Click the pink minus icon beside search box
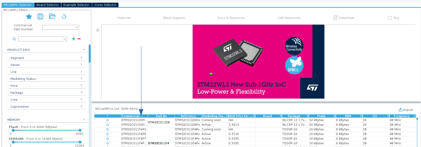This screenshot has height=147, width=421. [x=79, y=39]
